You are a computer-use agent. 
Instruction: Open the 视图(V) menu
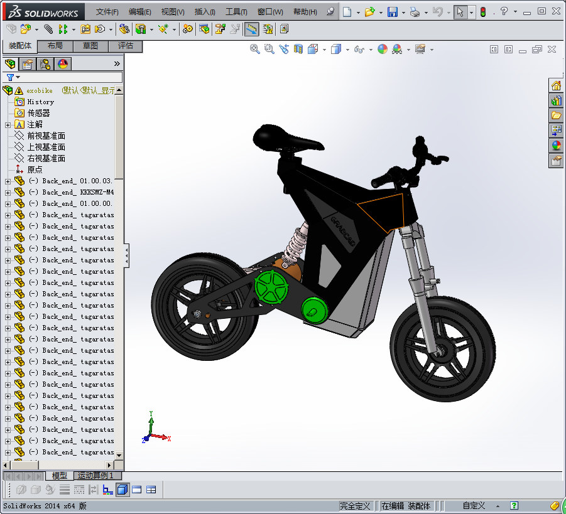(x=173, y=12)
